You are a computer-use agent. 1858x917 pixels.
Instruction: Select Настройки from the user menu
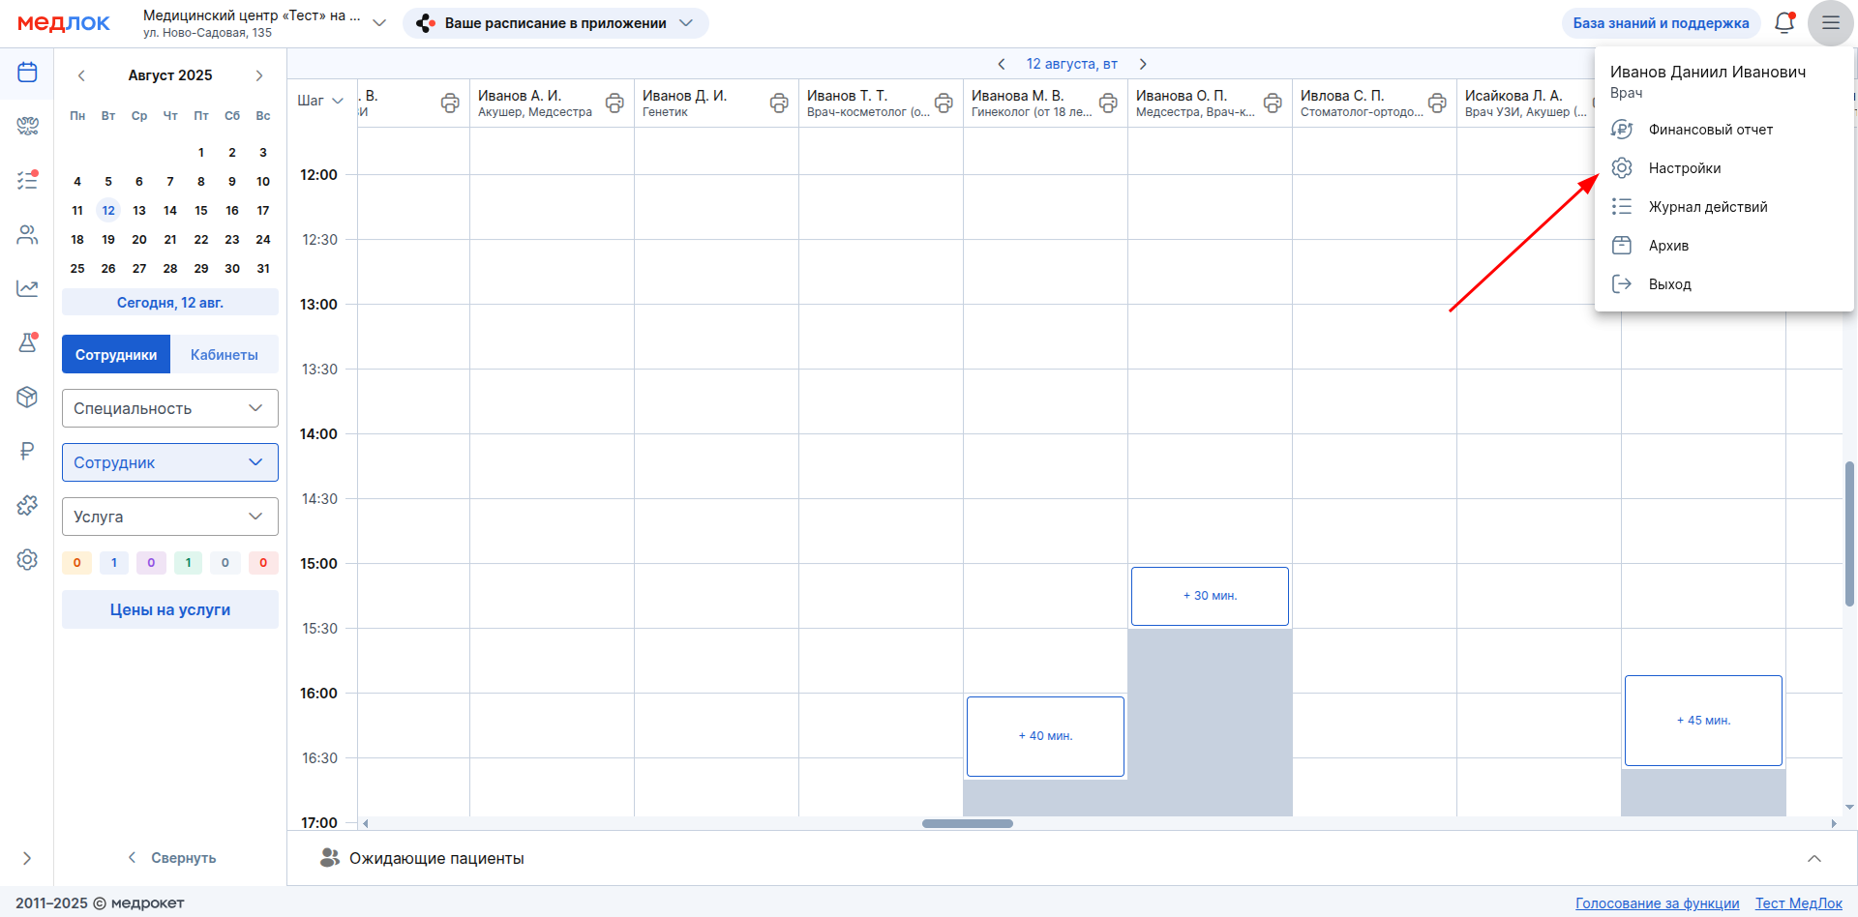[1684, 168]
